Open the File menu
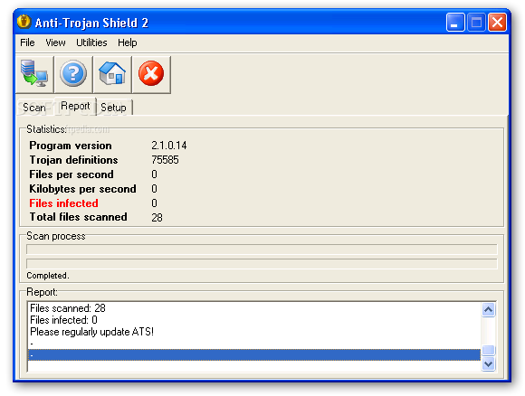The width and height of the screenshot is (525, 396). coord(27,42)
